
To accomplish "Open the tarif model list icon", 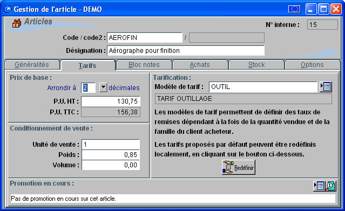I will tap(326, 87).
